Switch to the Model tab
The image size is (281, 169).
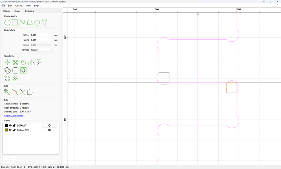coord(17,11)
